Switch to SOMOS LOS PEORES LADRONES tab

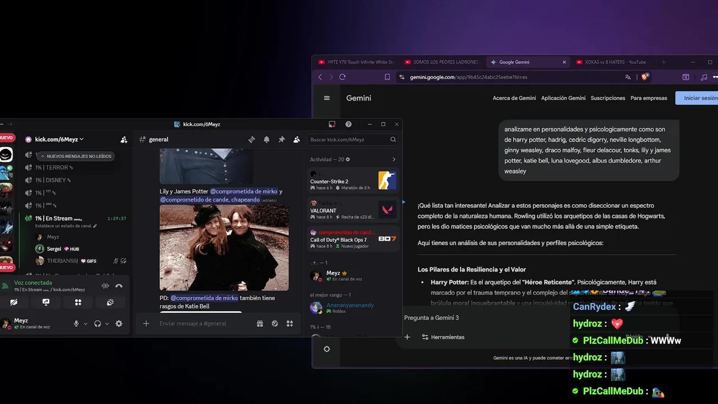click(442, 62)
